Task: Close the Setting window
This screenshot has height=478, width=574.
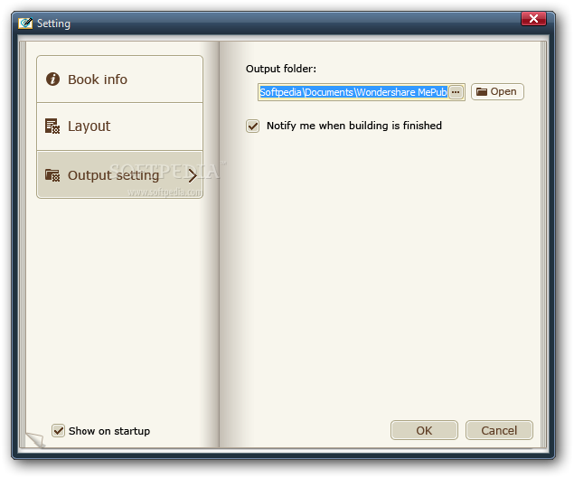Action: pyautogui.click(x=533, y=19)
